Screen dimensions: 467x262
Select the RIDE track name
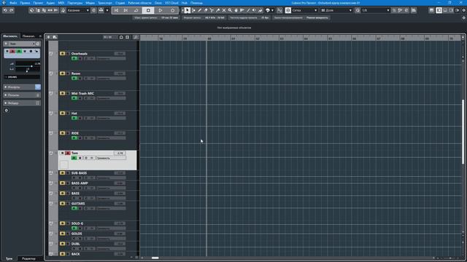pos(75,133)
